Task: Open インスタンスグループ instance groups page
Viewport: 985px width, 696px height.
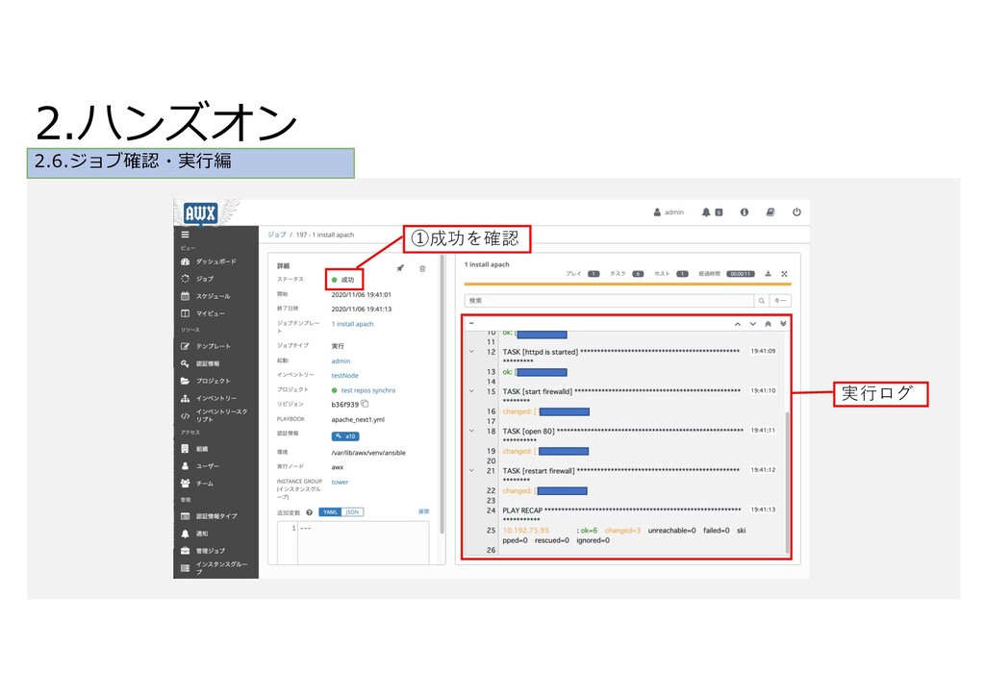Action: (x=215, y=568)
